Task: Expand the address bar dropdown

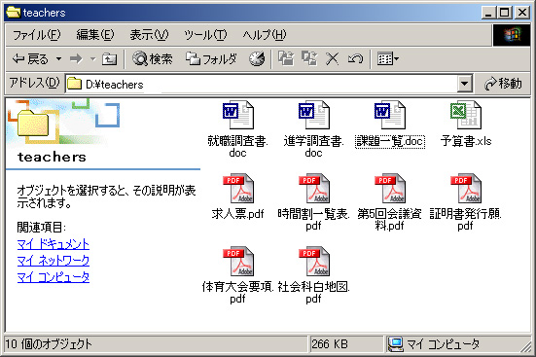Action: (x=464, y=84)
